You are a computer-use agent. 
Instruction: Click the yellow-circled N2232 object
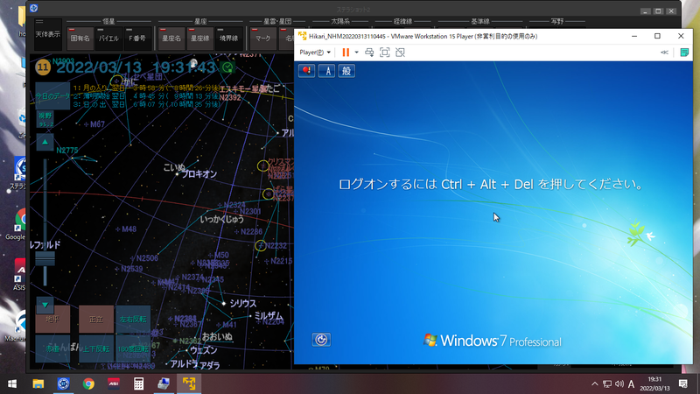pos(261,246)
